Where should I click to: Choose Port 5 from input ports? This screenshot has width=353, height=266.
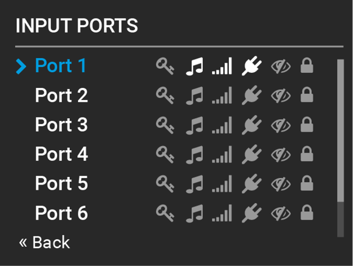(61, 183)
